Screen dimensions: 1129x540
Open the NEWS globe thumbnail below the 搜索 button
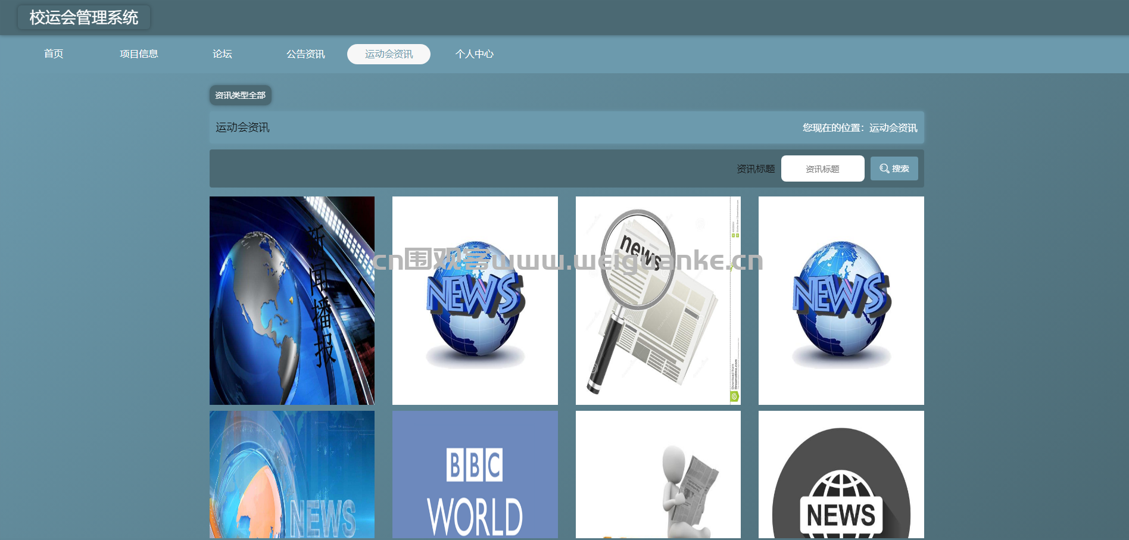point(841,301)
